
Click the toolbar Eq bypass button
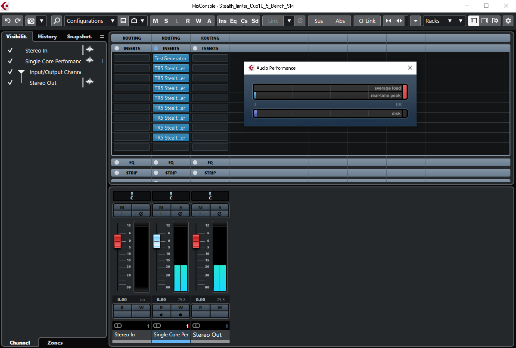[x=233, y=21]
